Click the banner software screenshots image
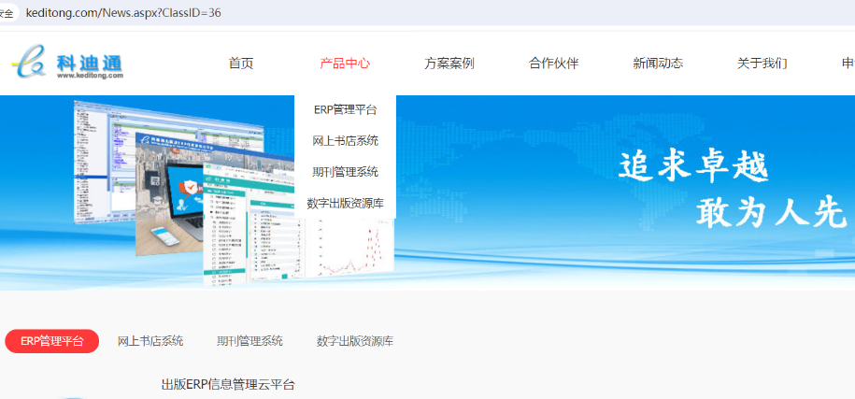 235,192
